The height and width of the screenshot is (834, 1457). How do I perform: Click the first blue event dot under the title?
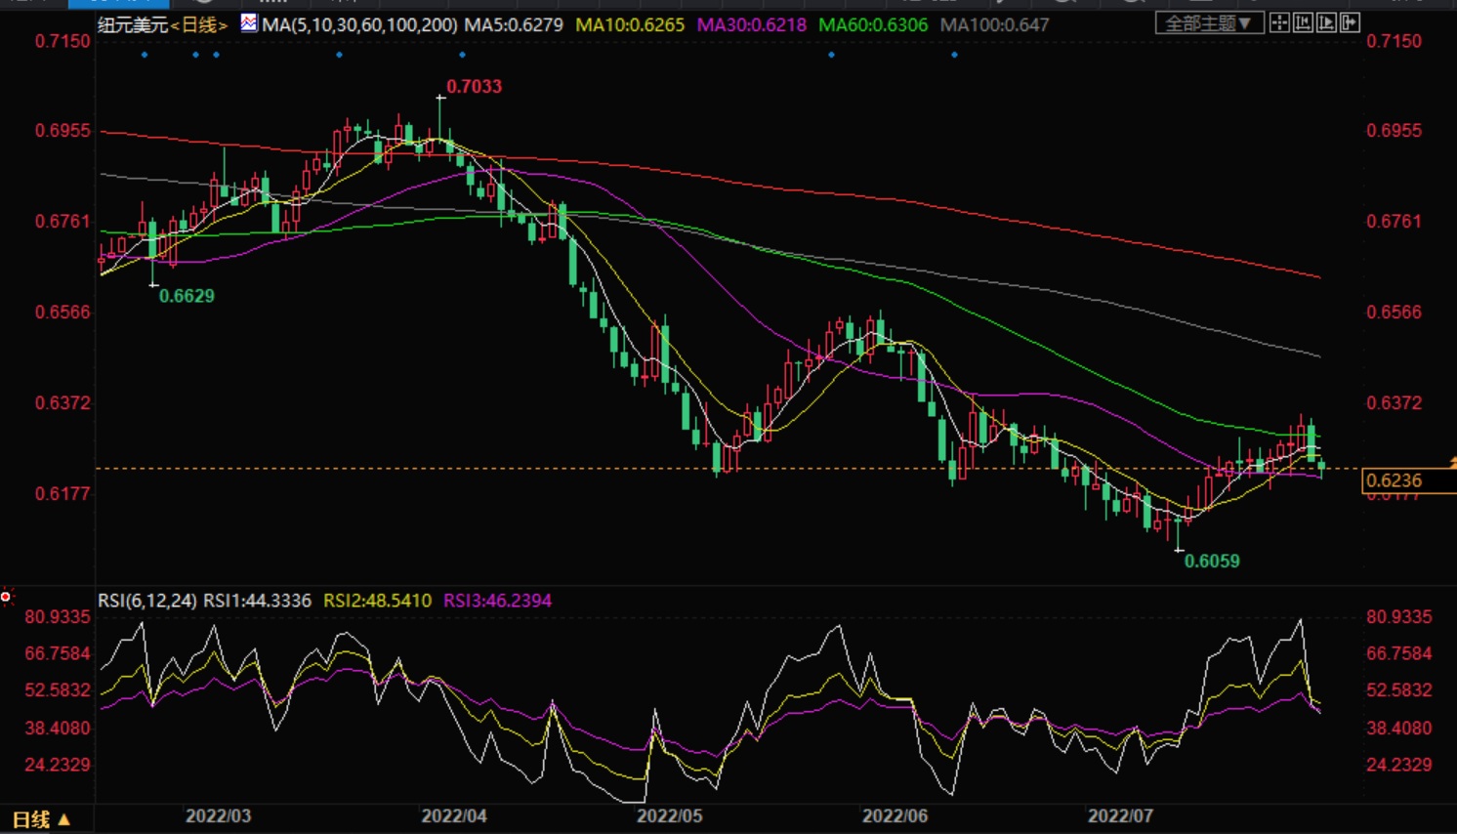(145, 55)
